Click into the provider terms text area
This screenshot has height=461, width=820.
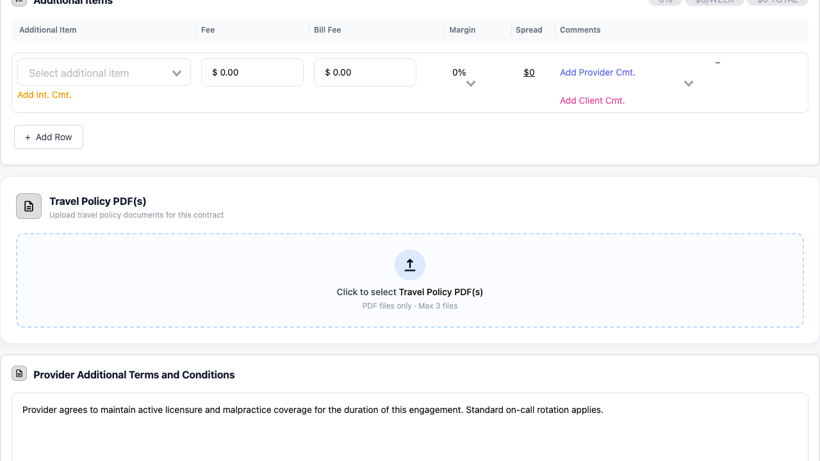[410, 427]
